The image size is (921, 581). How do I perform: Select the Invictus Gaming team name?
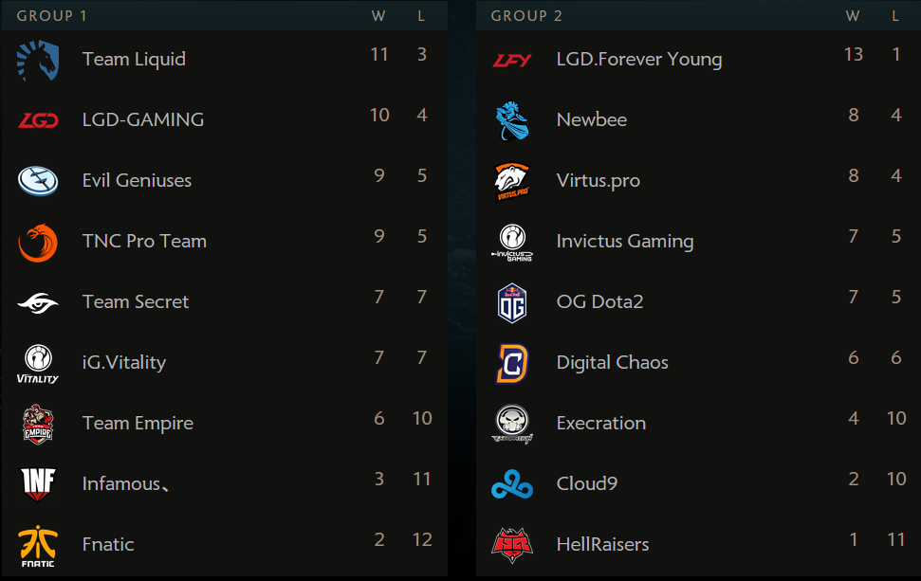click(x=625, y=241)
